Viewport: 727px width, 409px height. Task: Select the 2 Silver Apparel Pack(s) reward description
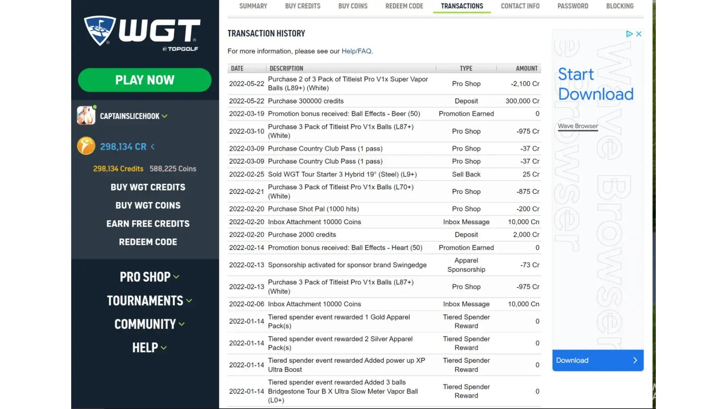340,343
